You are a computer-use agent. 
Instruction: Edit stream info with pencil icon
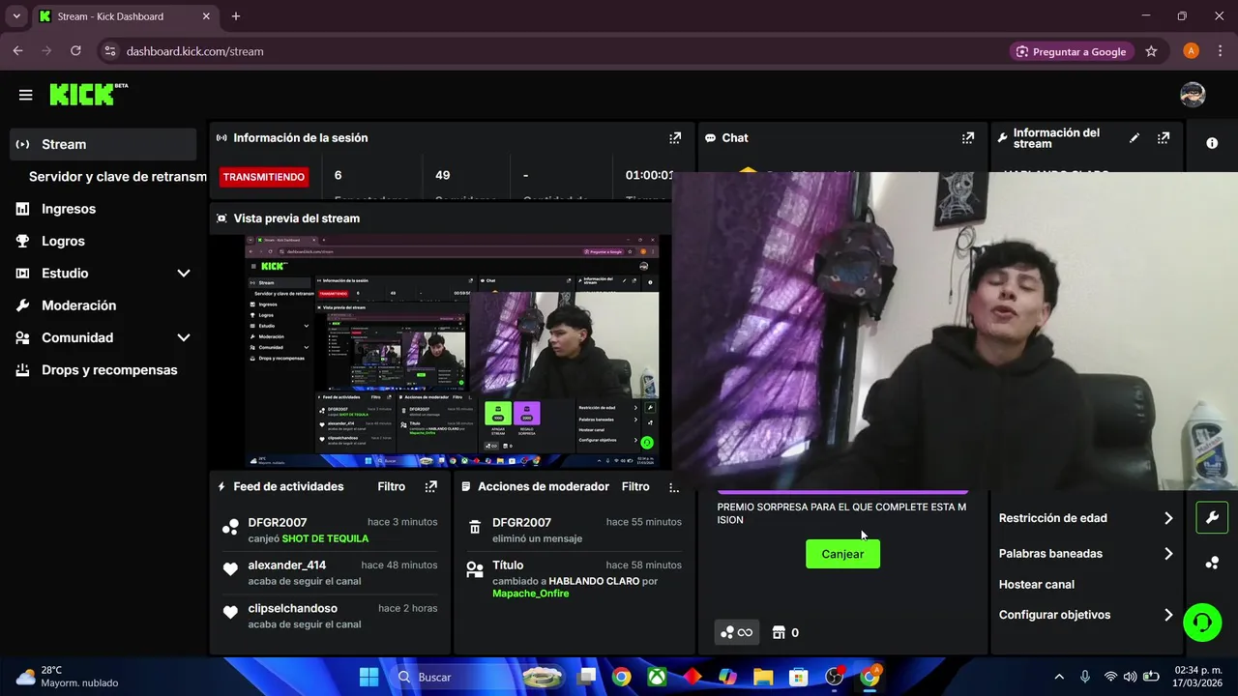tap(1135, 138)
